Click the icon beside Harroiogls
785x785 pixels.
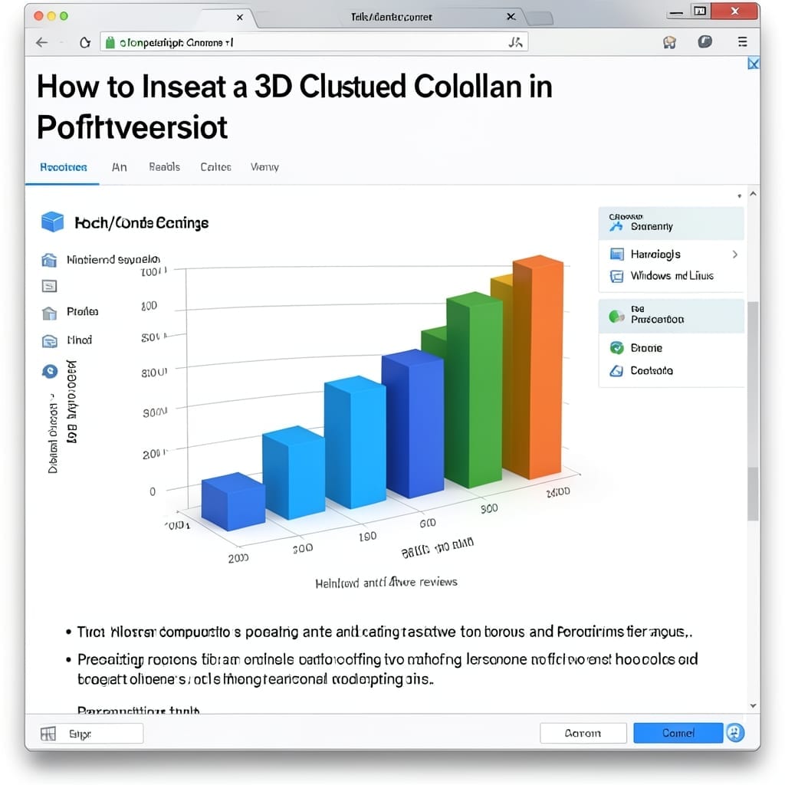617,255
